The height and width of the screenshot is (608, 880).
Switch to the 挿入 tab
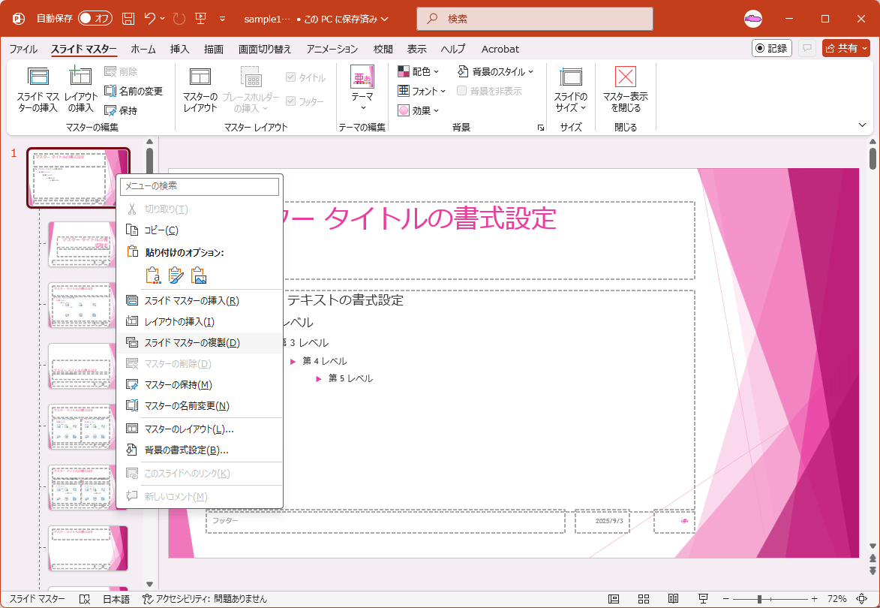tap(179, 50)
